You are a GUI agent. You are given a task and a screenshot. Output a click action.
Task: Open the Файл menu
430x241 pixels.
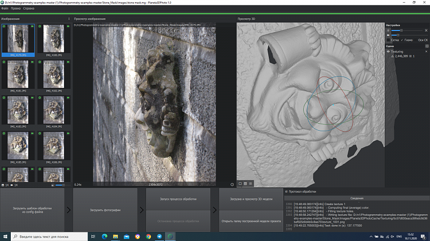pos(5,9)
